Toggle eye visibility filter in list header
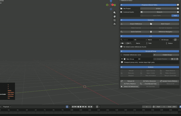 (x=122, y=43)
